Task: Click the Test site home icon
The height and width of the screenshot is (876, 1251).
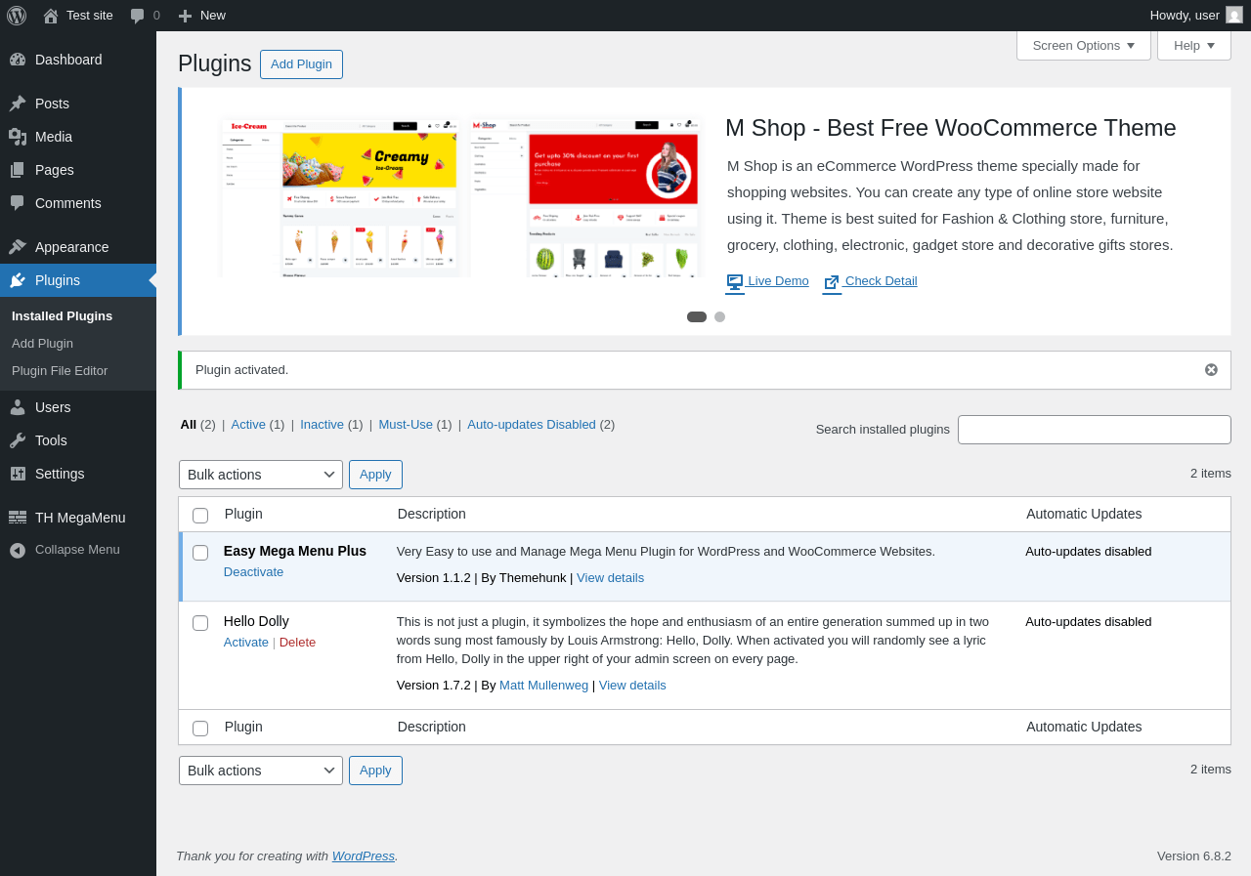Action: 51,16
